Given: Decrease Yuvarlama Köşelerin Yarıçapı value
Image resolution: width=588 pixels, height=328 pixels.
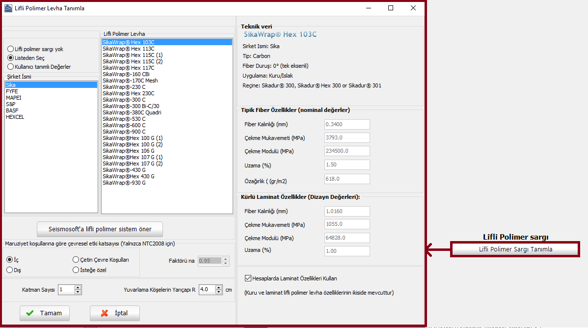Looking at the screenshot, I should (218, 292).
